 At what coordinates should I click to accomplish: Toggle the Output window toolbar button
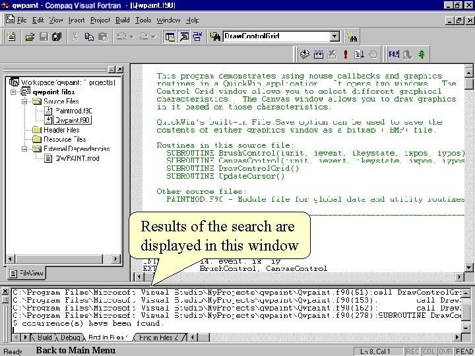184,37
